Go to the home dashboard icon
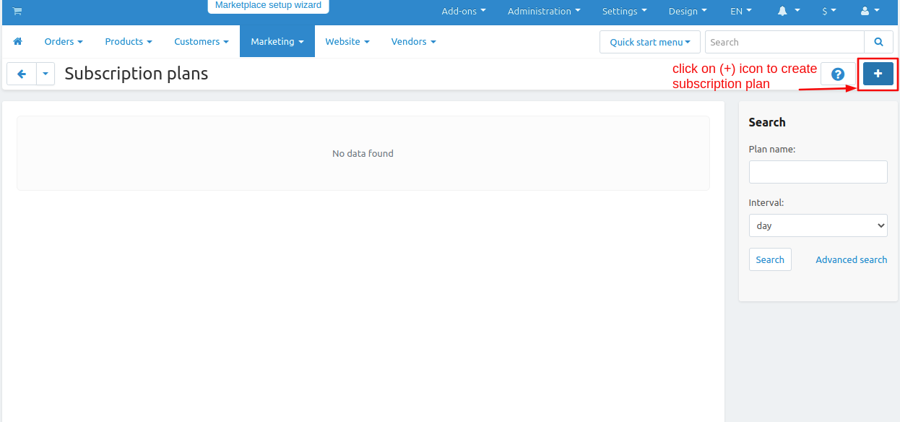The width and height of the screenshot is (900, 422). (x=18, y=42)
